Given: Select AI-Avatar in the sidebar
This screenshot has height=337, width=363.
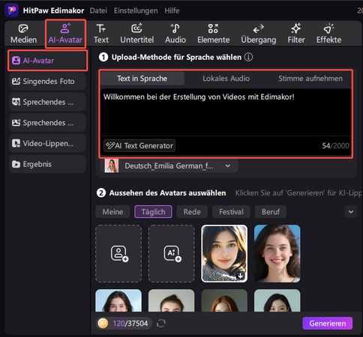Looking at the screenshot, I should coord(47,61).
